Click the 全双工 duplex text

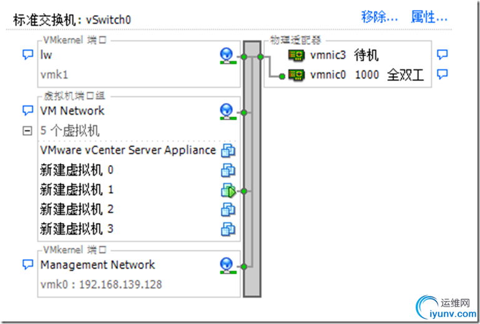coord(406,75)
